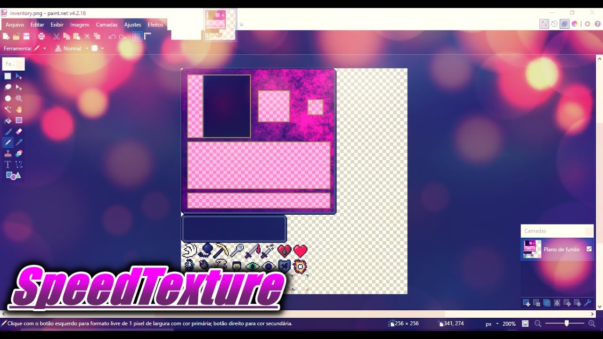603x339 pixels.
Task: Click the Add New Layer button
Action: coord(526,303)
